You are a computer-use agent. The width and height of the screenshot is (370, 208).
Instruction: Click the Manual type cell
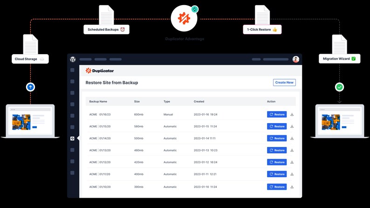coord(168,114)
